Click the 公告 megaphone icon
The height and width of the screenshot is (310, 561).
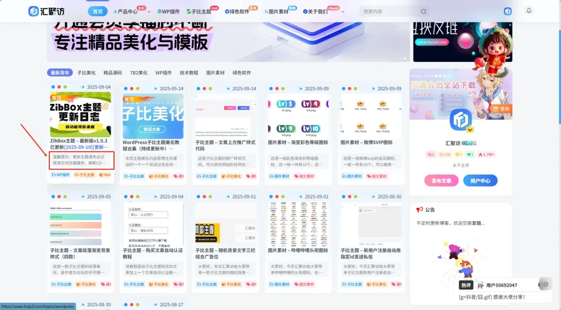tap(420, 209)
